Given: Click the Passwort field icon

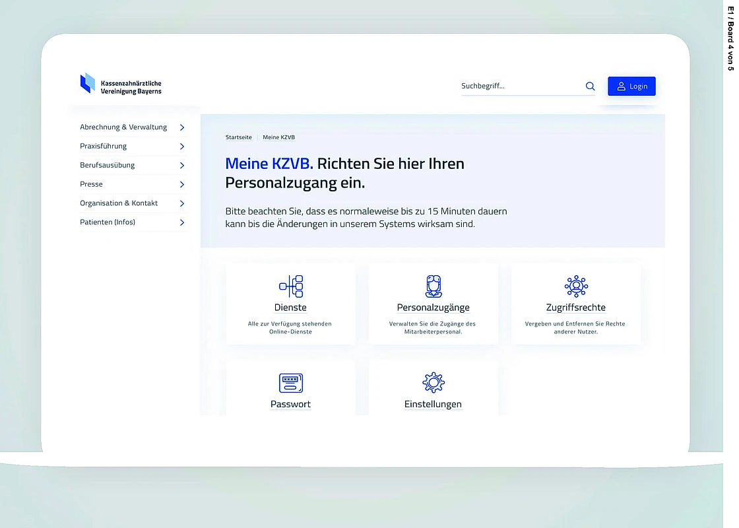Looking at the screenshot, I should click(291, 383).
